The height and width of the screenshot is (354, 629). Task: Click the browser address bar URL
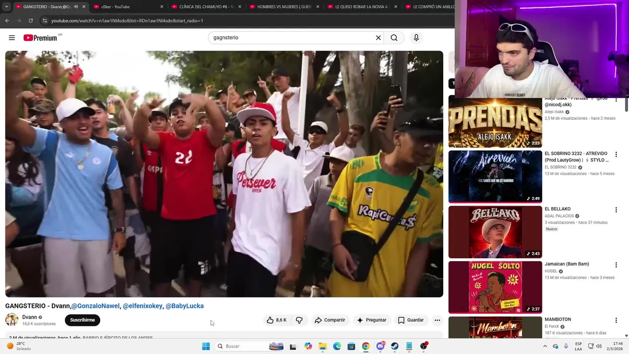(127, 21)
